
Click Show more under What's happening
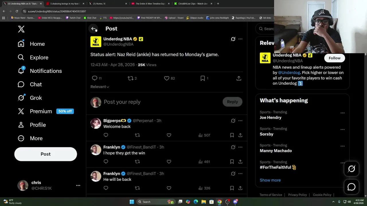pyautogui.click(x=270, y=180)
